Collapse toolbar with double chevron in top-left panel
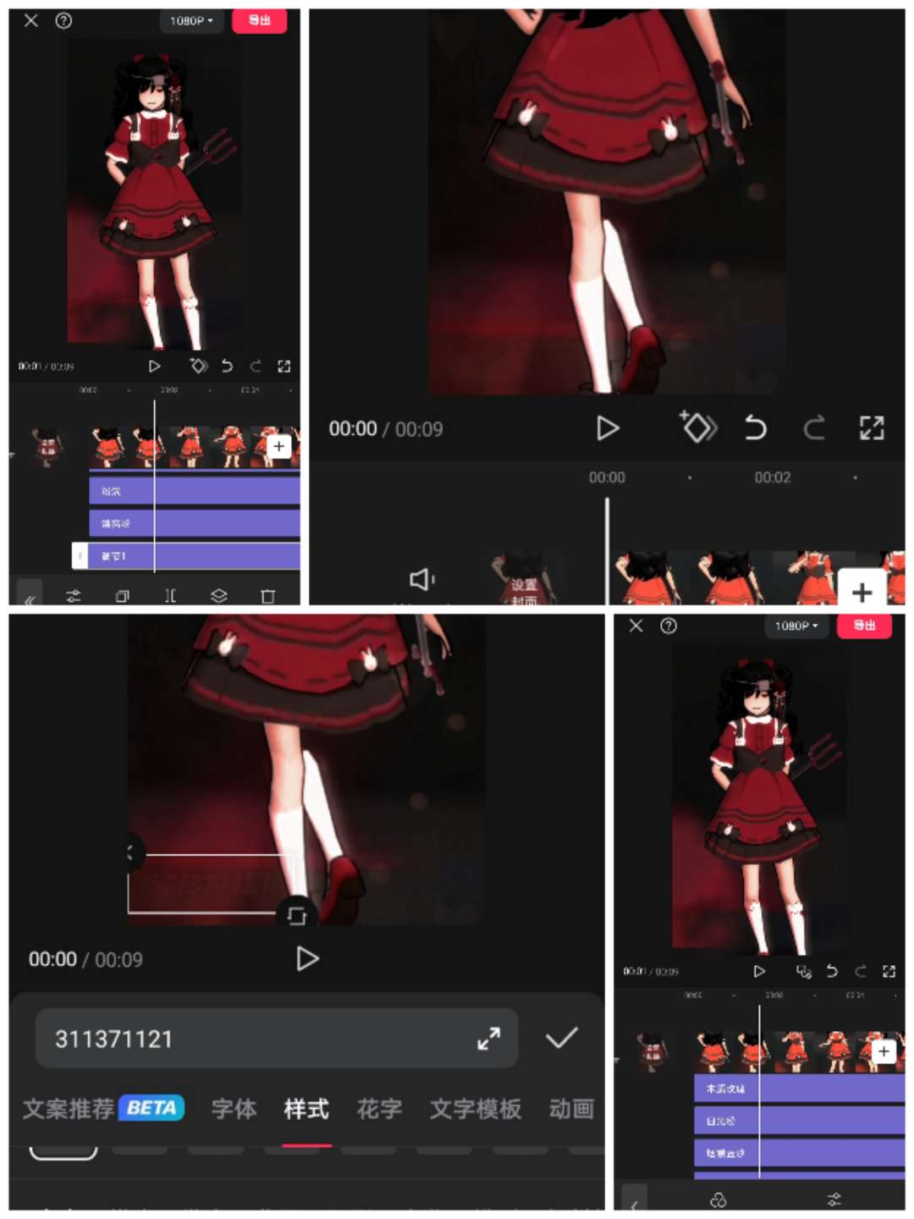This screenshot has width=914, height=1219. coord(30,598)
